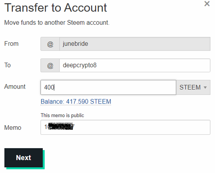Click the Memo label
The width and height of the screenshot is (218, 177).
click(x=13, y=127)
